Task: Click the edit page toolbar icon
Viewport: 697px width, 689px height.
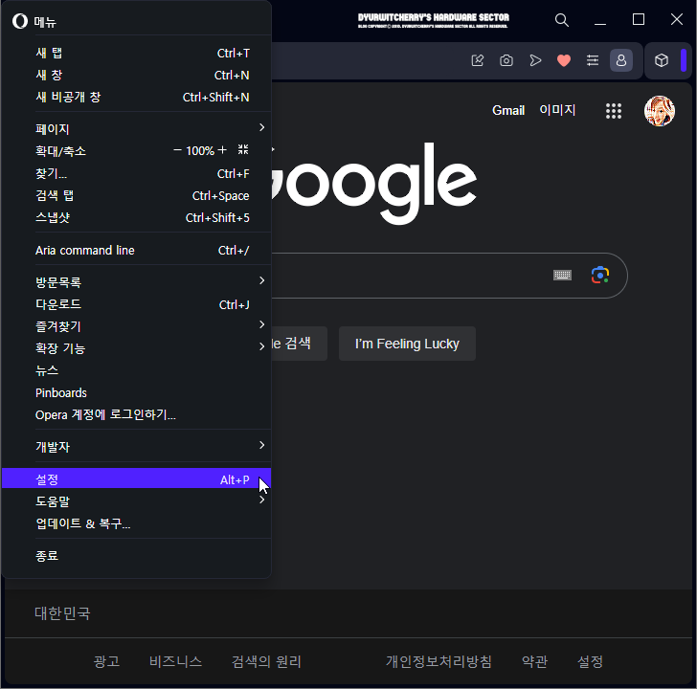Action: tap(478, 60)
